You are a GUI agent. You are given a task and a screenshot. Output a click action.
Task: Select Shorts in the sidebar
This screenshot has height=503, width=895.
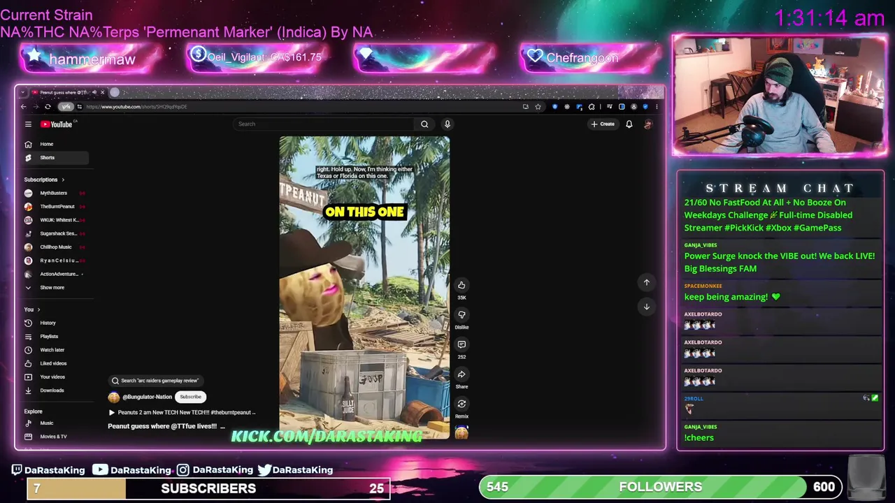(x=56, y=157)
